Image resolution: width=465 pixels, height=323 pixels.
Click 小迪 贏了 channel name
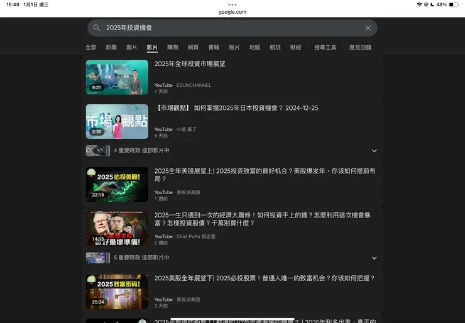[x=186, y=129]
